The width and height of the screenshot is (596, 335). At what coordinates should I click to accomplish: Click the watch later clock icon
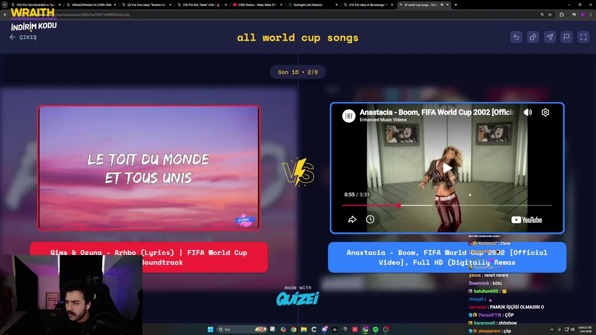[370, 219]
